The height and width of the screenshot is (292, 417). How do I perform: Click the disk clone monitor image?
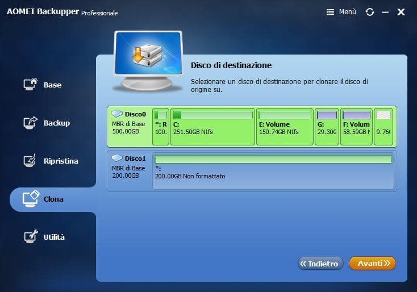[148, 61]
